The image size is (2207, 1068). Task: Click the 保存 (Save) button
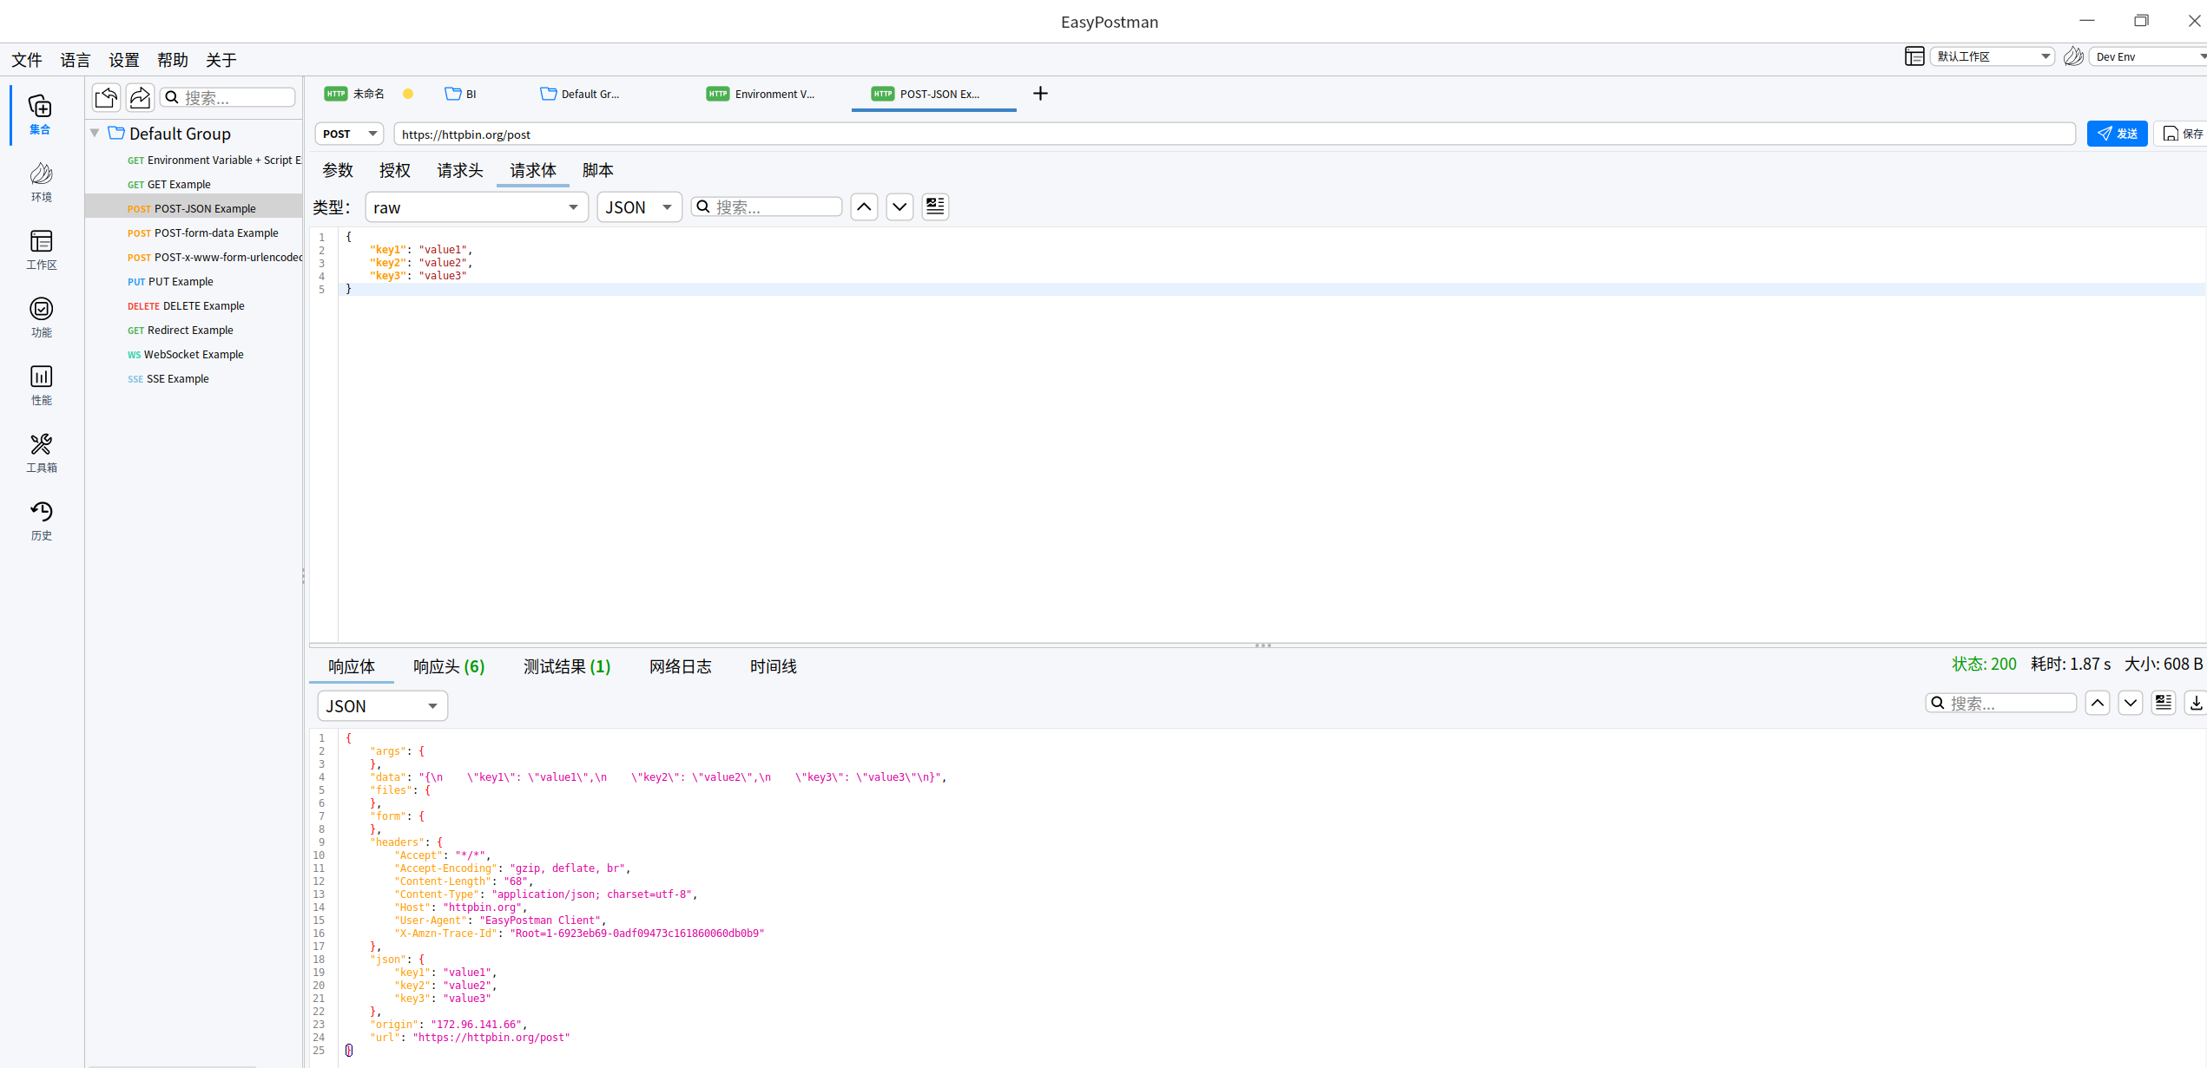tap(2183, 134)
